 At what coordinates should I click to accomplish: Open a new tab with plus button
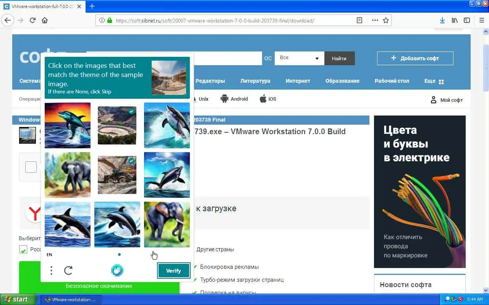92,6
